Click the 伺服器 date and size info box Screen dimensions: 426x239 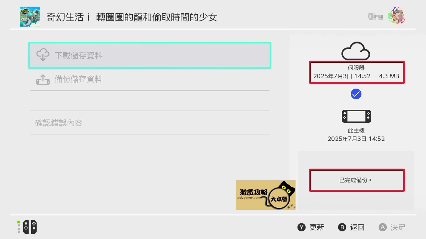coord(357,72)
